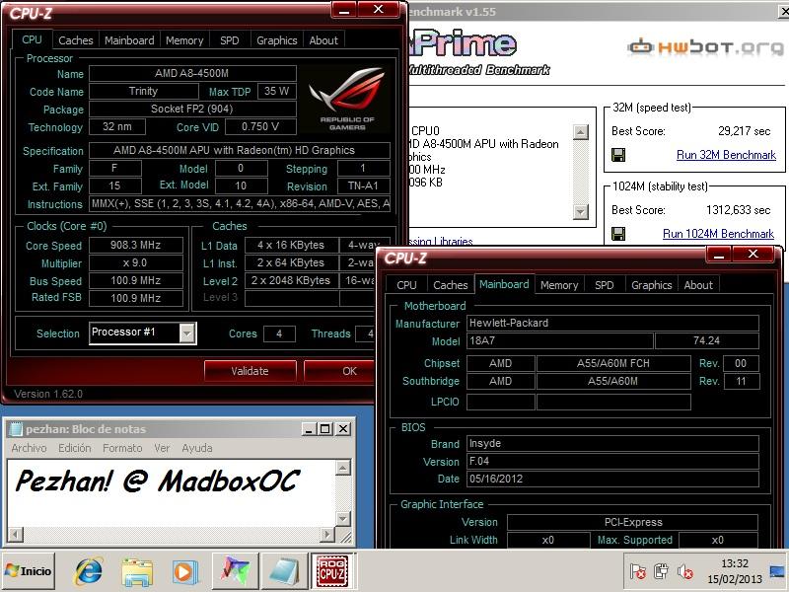This screenshot has width=789, height=592.
Task: Click the power/battery tray icon
Action: click(661, 571)
